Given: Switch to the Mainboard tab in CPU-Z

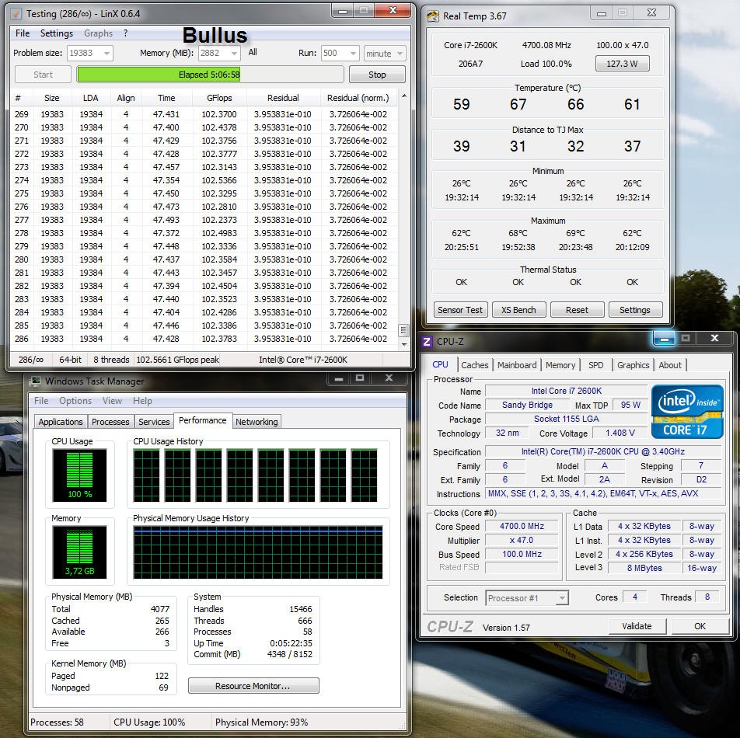Looking at the screenshot, I should [517, 365].
